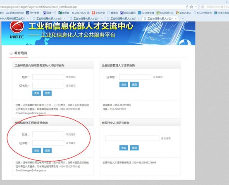The image size is (229, 185).
Task: Click the 咨询电话:010-68207889 text
Action: (117, 105)
